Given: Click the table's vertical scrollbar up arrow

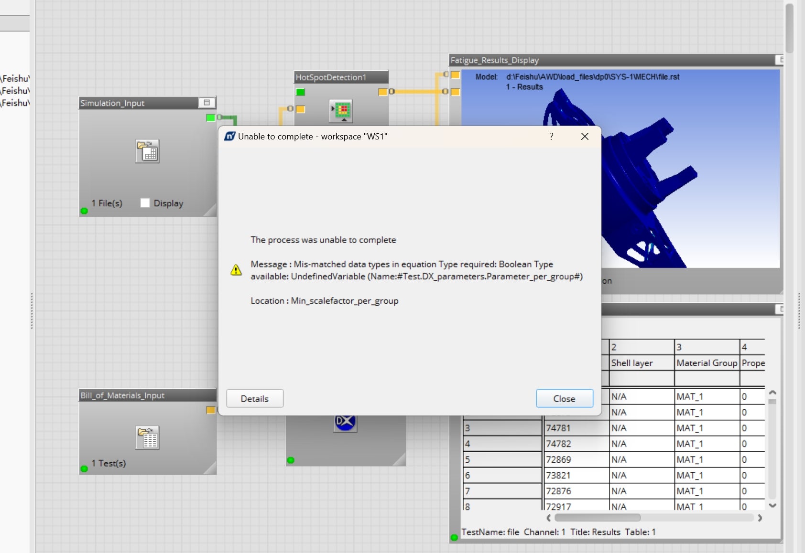Looking at the screenshot, I should (772, 392).
